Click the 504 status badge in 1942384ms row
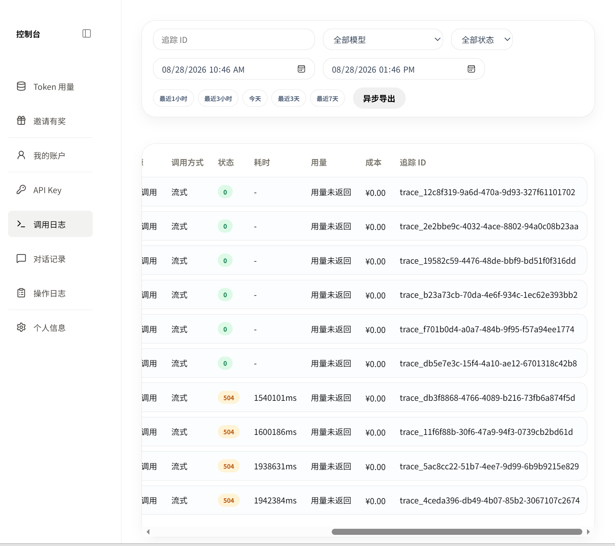The width and height of the screenshot is (615, 546). pos(229,500)
